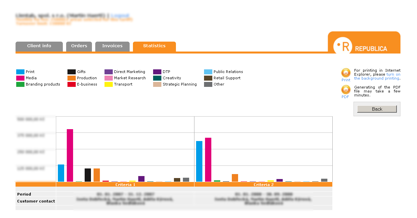Click the Print printer icon
Screen dimensions: 417x218
[x=346, y=73]
